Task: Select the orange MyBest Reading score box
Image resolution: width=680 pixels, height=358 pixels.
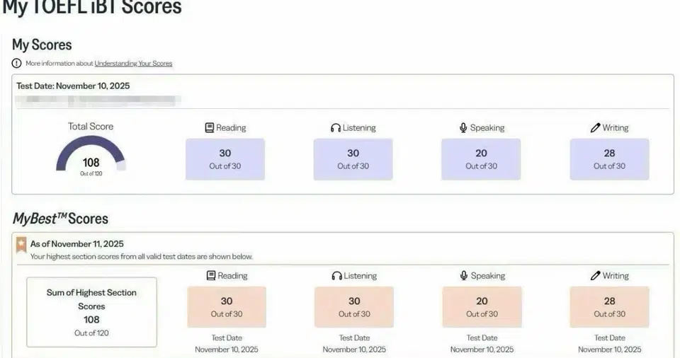Action: tap(227, 306)
